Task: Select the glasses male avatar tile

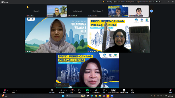Action: pos(118,11)
